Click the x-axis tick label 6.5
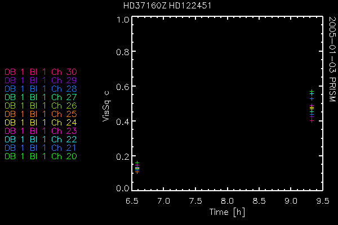338x225 pixels. tap(132, 201)
